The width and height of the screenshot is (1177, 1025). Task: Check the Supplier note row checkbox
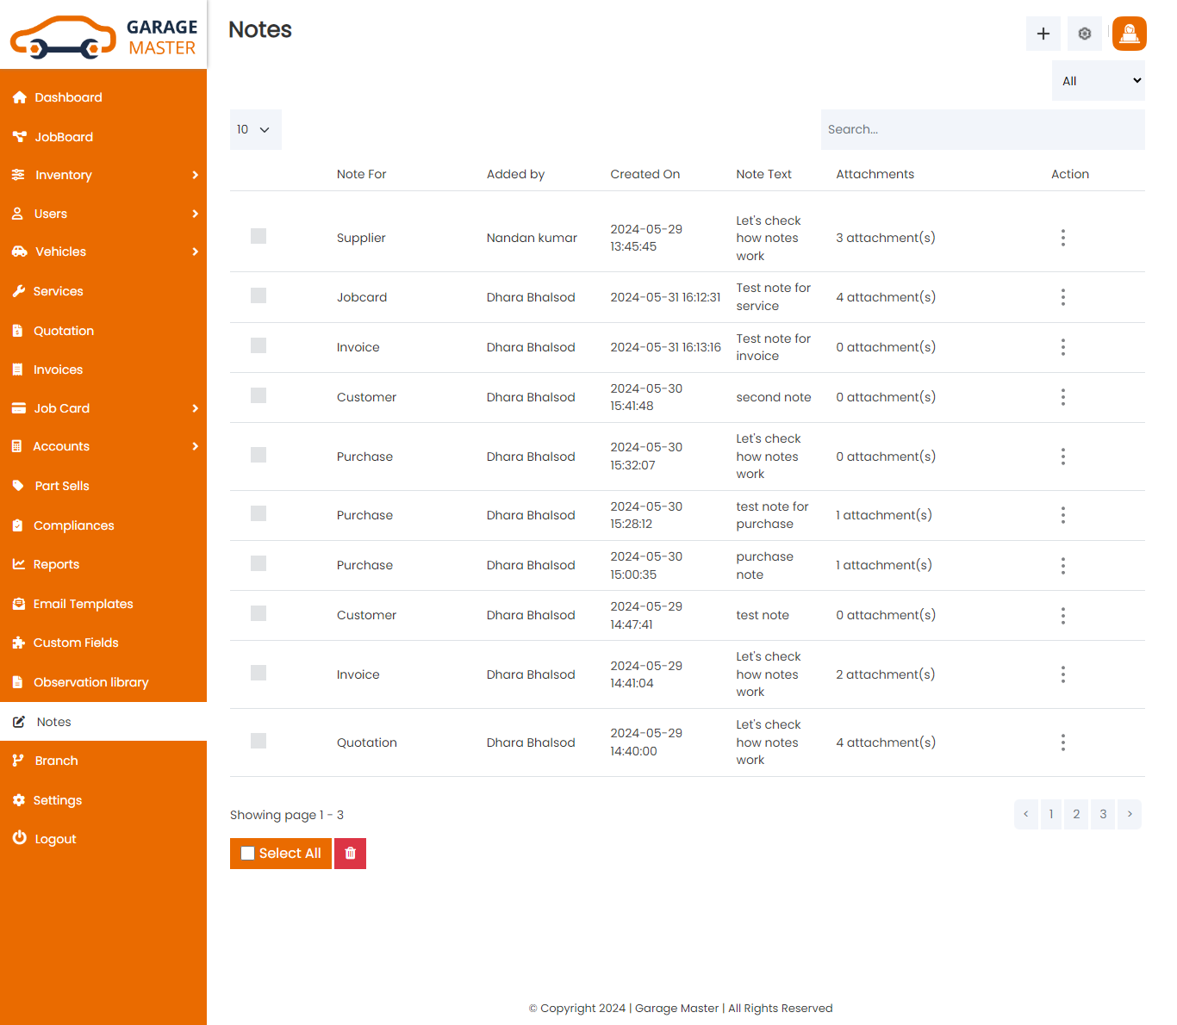[258, 236]
